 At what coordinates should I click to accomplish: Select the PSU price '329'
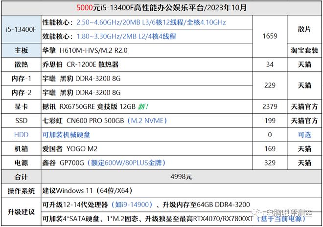[270, 163]
